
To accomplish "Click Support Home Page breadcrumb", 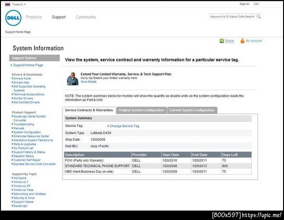I will (x=18, y=32).
